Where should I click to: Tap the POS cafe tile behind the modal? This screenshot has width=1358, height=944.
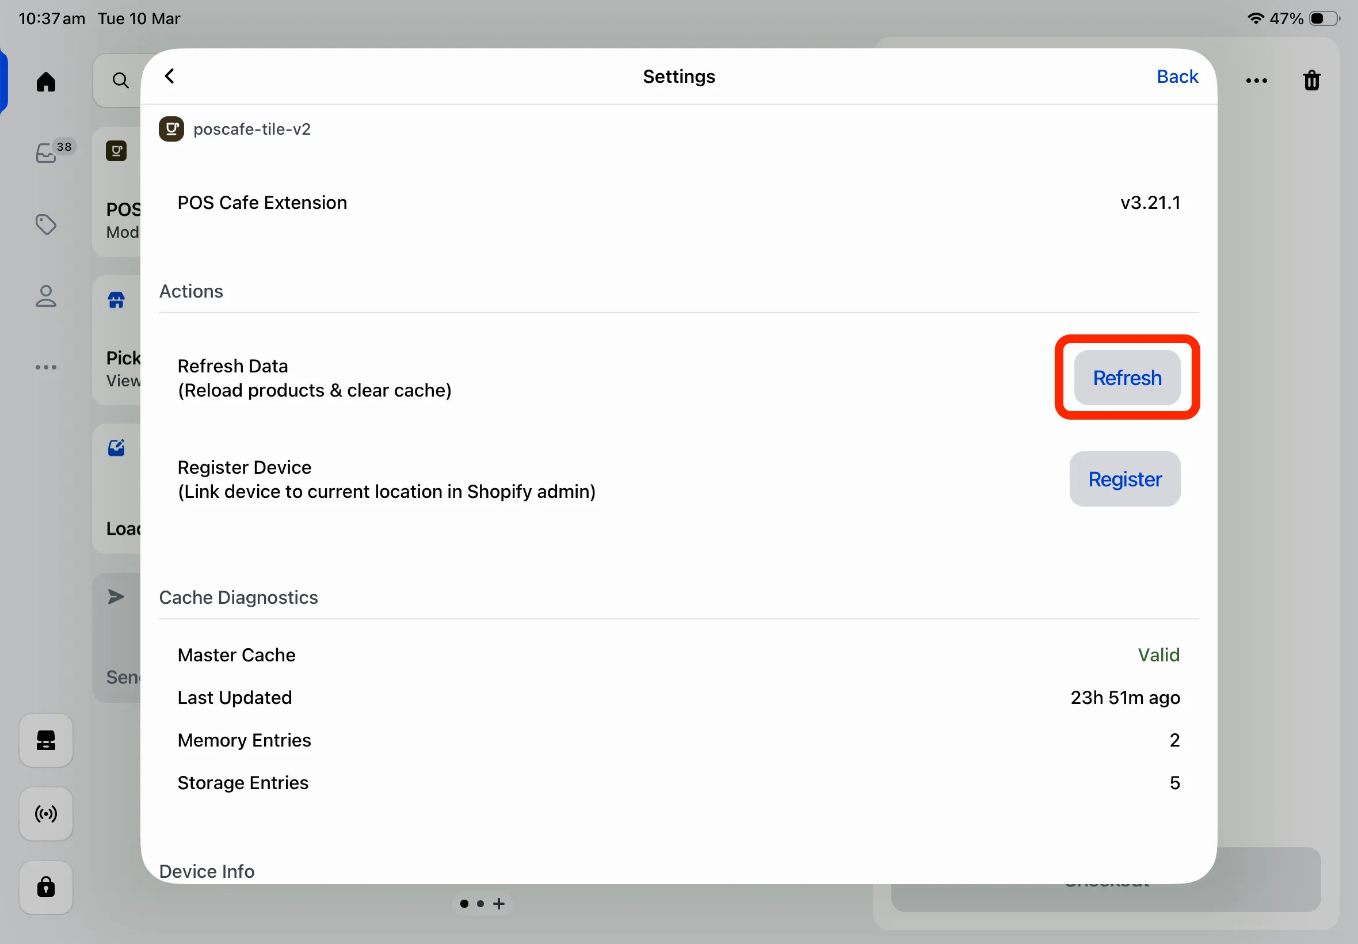coord(117,192)
